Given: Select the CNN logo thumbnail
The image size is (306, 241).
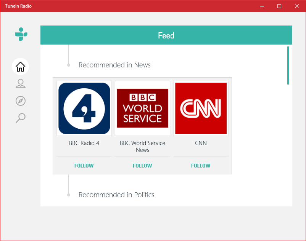Looking at the screenshot, I should [x=201, y=109].
